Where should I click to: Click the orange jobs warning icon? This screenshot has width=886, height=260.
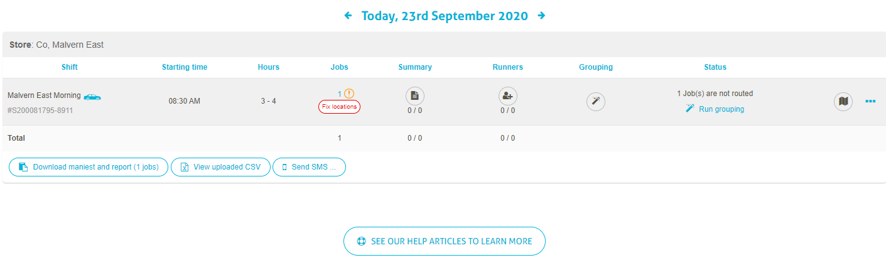pos(349,94)
